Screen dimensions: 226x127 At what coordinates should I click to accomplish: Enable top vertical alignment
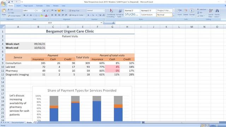[52, 11]
